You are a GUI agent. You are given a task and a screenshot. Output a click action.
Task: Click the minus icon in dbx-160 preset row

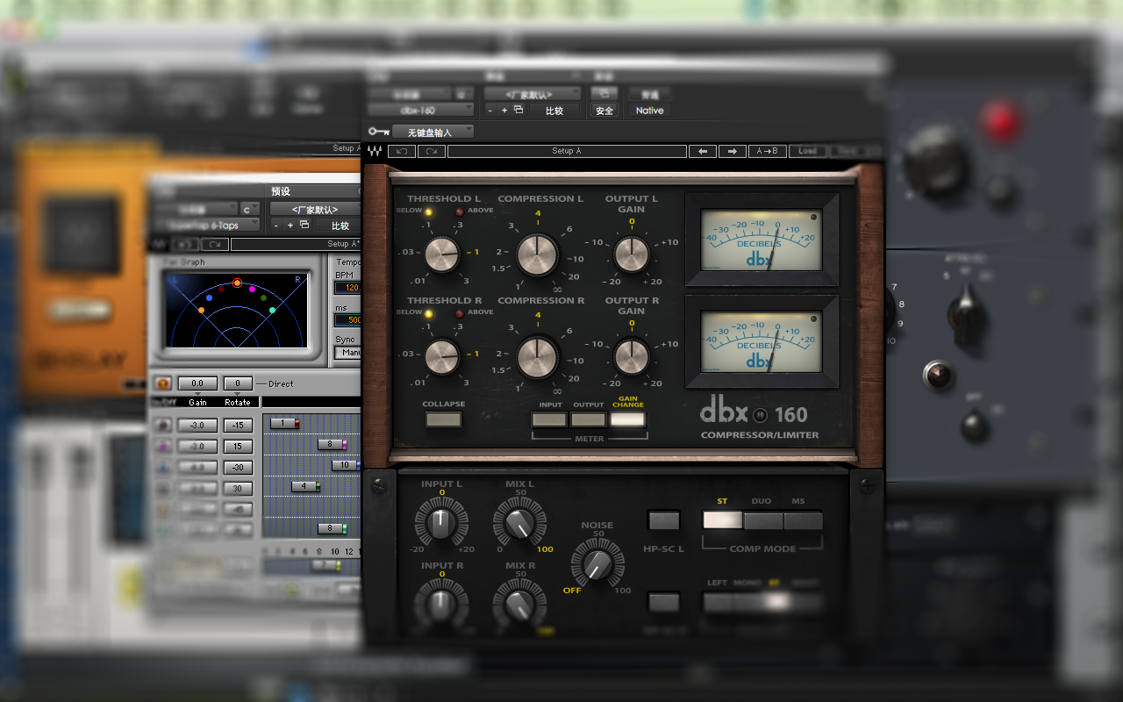(x=490, y=111)
